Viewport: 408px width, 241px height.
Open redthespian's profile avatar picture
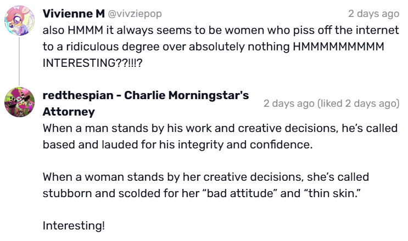[x=19, y=102]
